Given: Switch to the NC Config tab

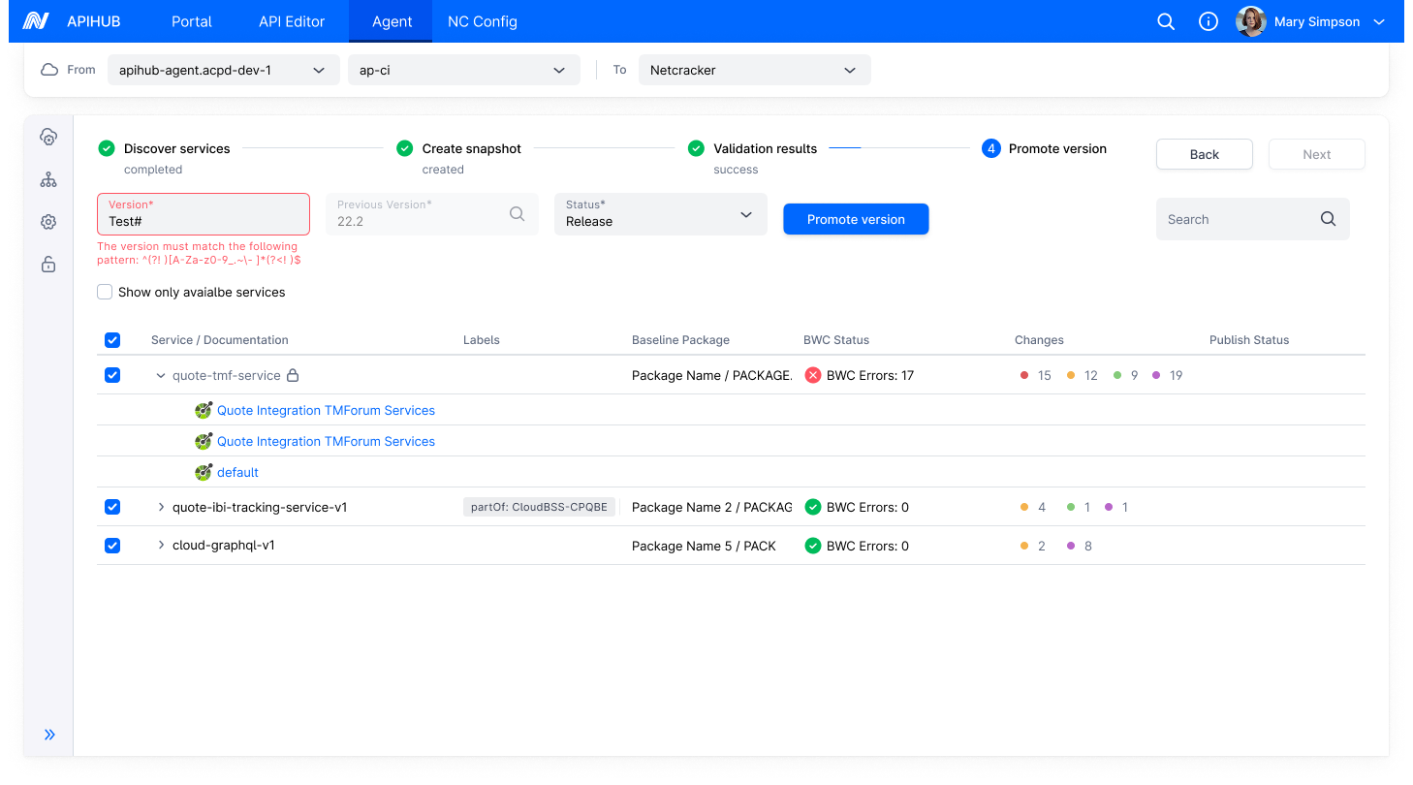Looking at the screenshot, I should (x=483, y=21).
